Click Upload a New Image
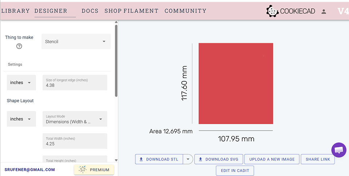This screenshot has height=176, width=349. (x=272, y=159)
